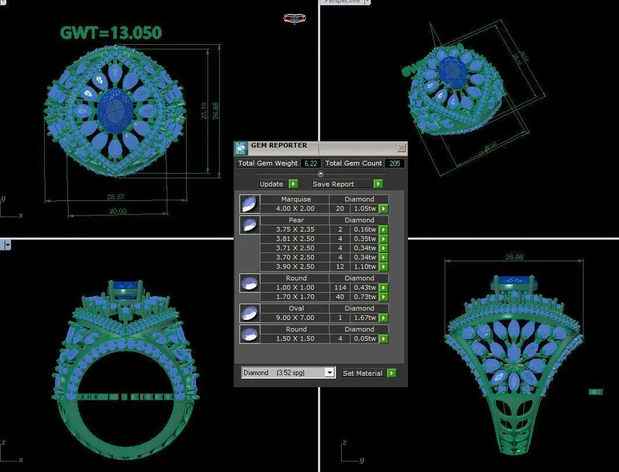The image size is (619, 472).
Task: Click the green Update arrow button
Action: (294, 184)
